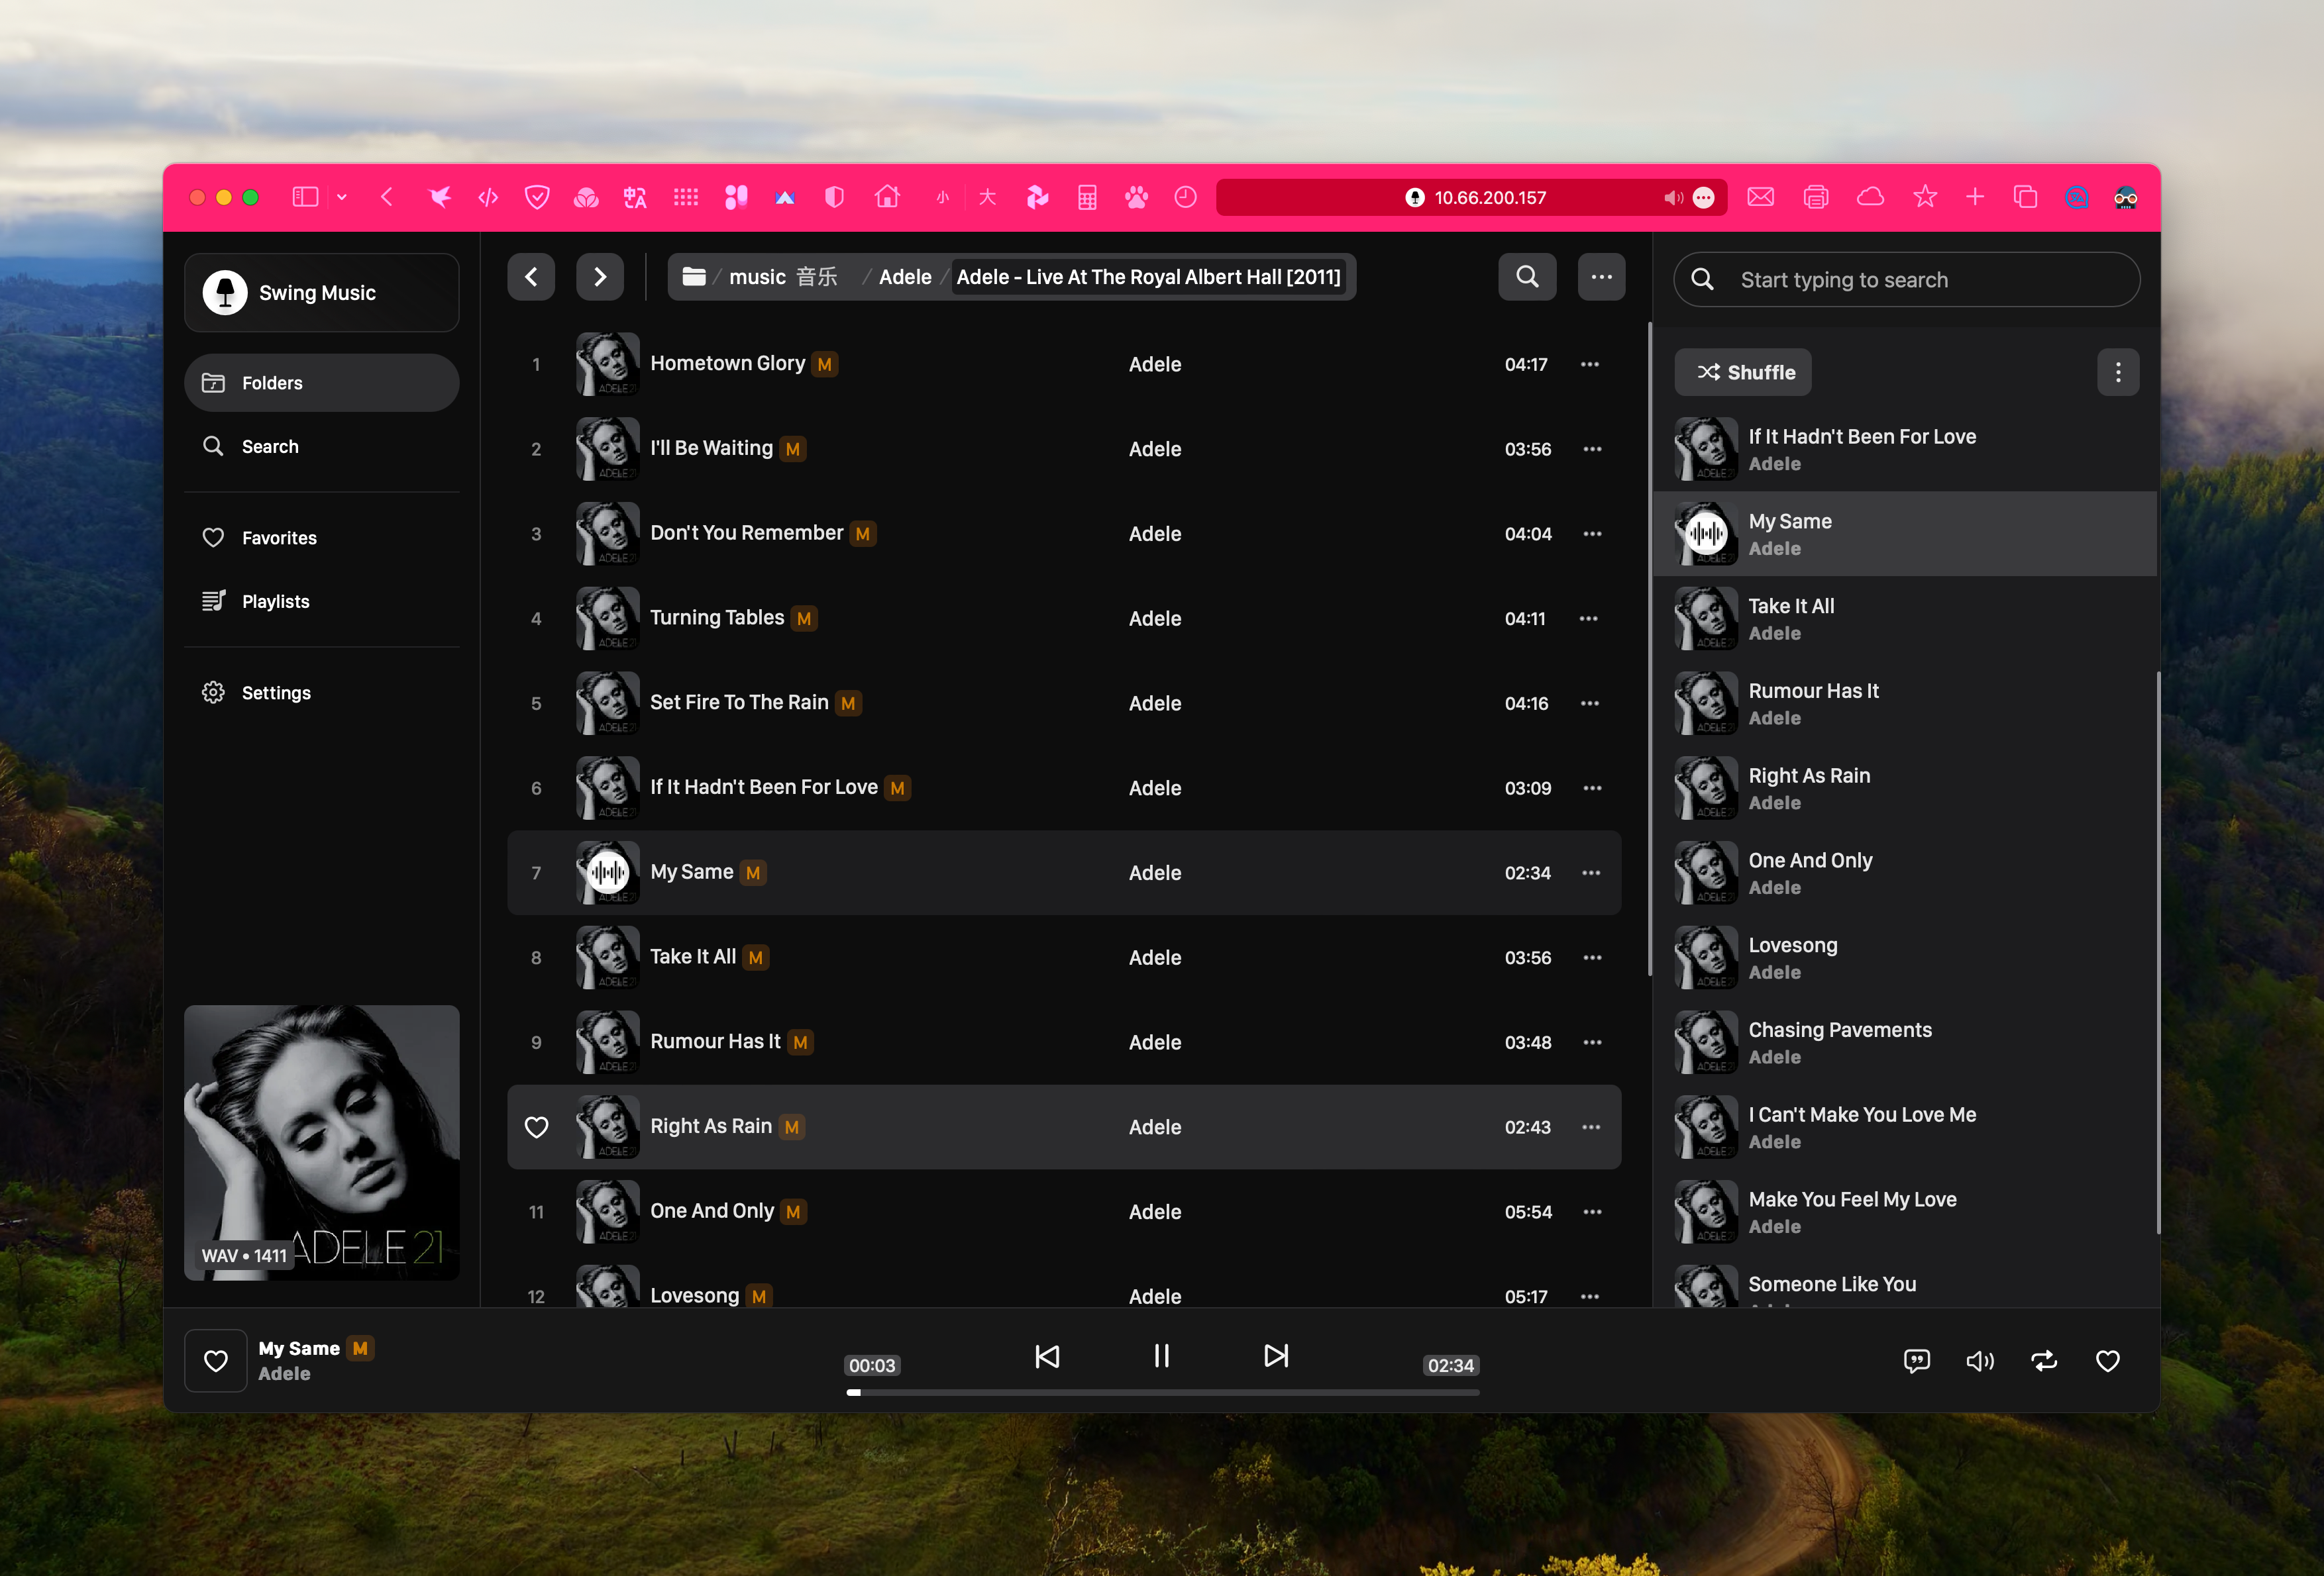Navigate to Adele folder in breadcrumb

904,277
